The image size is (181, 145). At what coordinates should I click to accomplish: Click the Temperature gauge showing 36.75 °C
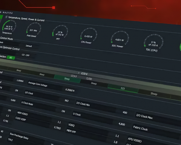point(9,27)
